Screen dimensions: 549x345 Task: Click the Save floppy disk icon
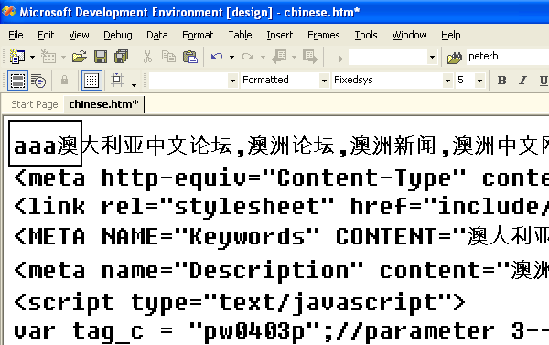(101, 57)
